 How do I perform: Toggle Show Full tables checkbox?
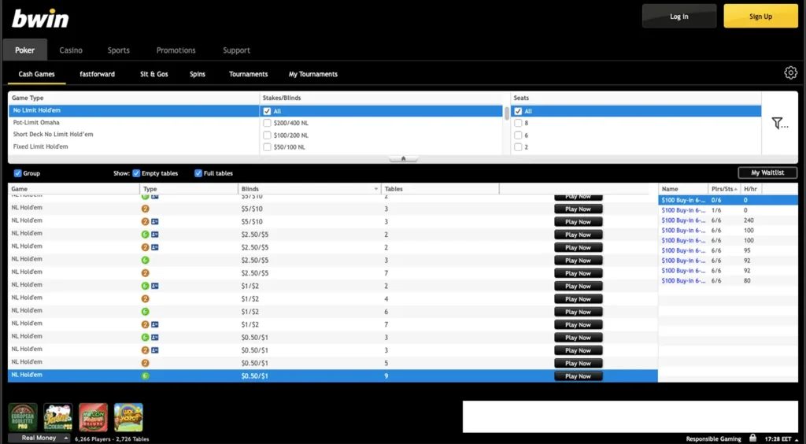198,173
